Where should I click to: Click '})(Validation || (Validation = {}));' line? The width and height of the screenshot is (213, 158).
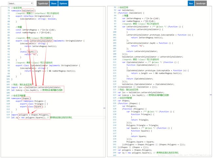click(138, 87)
